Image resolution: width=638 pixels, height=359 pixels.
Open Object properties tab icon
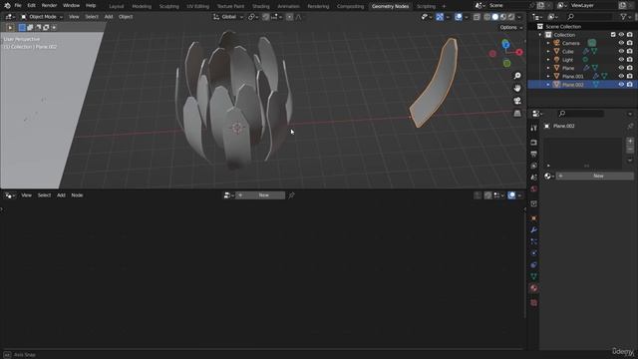pos(534,218)
